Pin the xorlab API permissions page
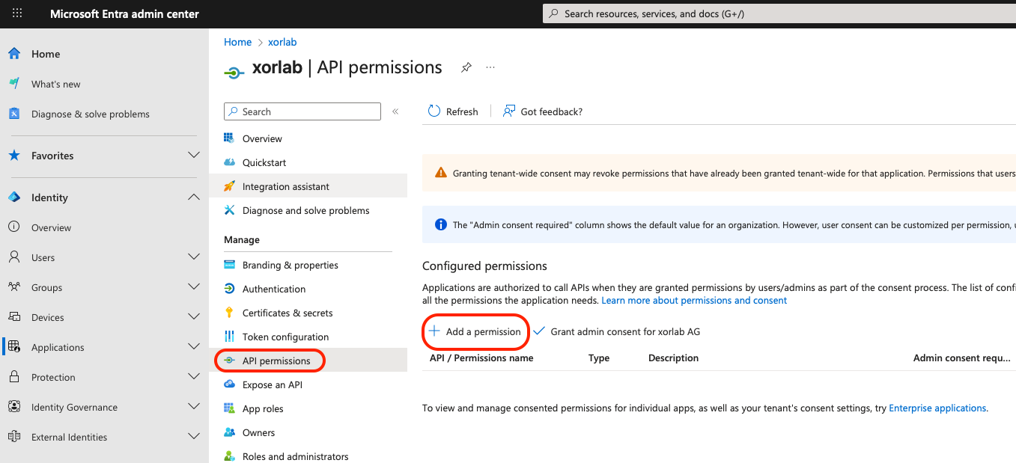 (466, 67)
